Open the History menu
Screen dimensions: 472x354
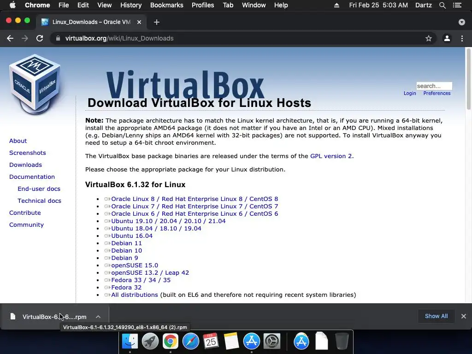(x=131, y=5)
